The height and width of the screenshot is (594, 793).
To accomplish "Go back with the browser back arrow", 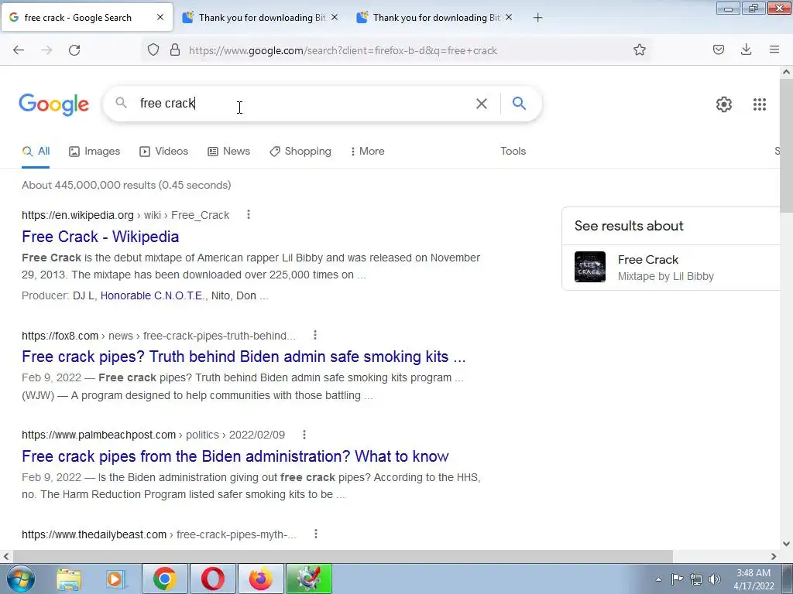I will [19, 50].
